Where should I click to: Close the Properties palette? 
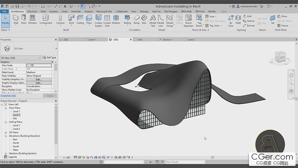point(56,40)
